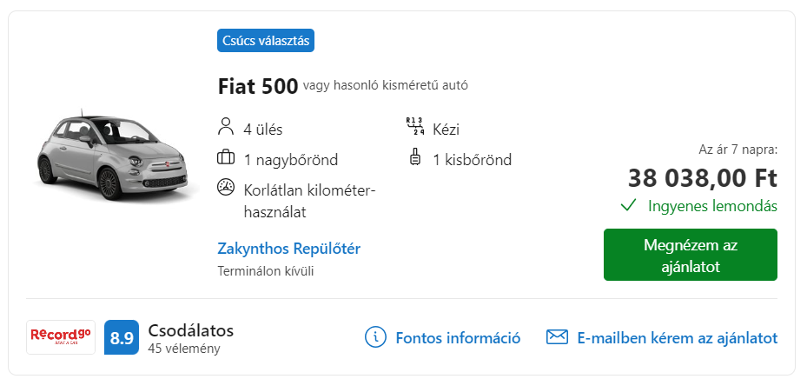Viewport: 807px width, 379px height.
Task: Click the unlimited mileage speedometer icon
Action: [226, 188]
